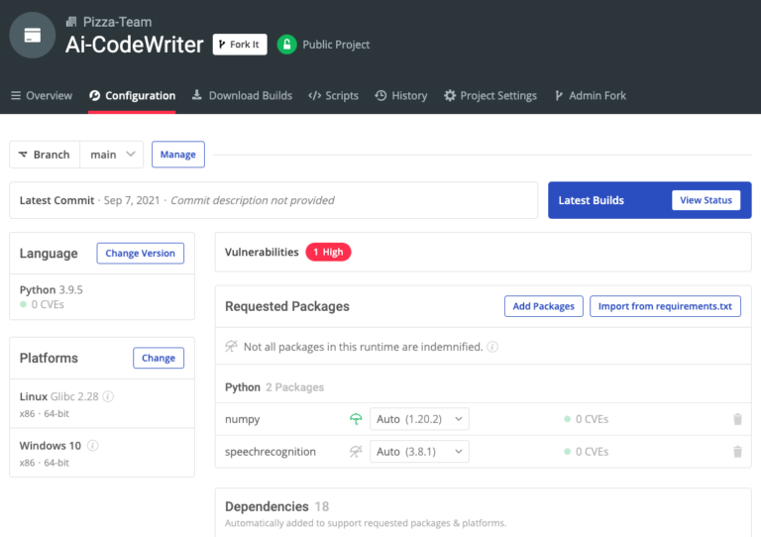Click info icon after indemnified notice
761x537 pixels.
(492, 348)
